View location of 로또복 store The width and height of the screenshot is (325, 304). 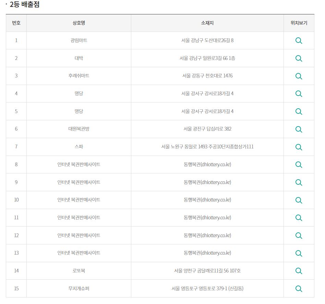pos(299,271)
